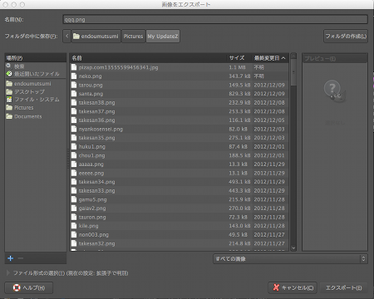Click file icon beside neko.png
This screenshot has width=374, height=299.
[74, 76]
